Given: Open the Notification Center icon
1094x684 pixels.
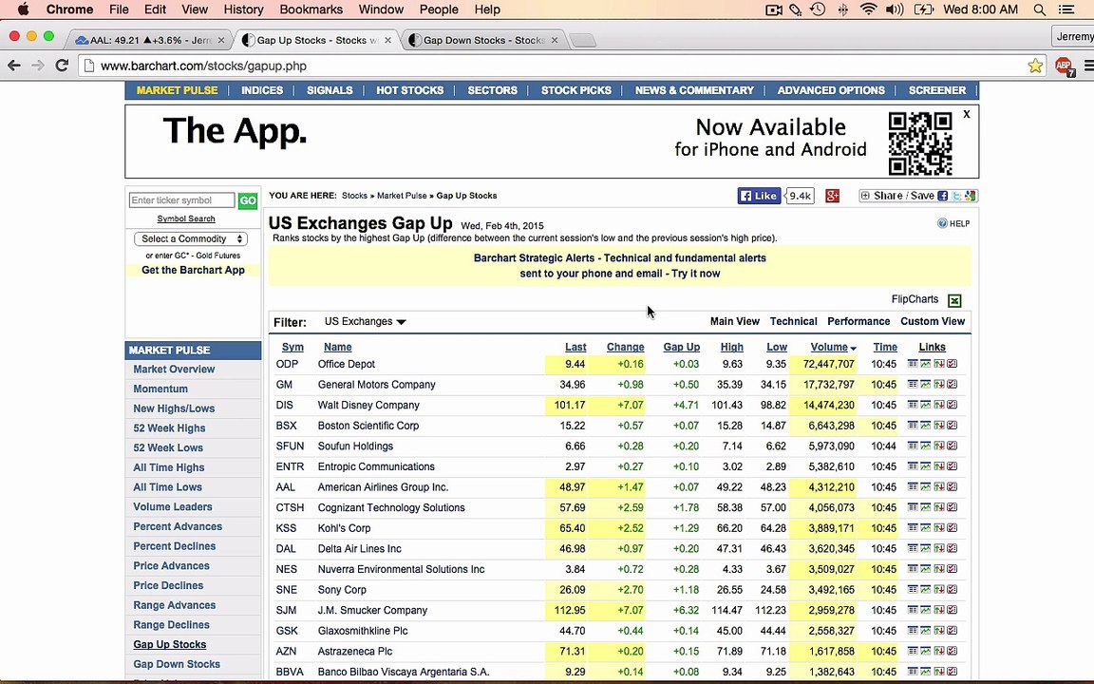Looking at the screenshot, I should [1066, 9].
